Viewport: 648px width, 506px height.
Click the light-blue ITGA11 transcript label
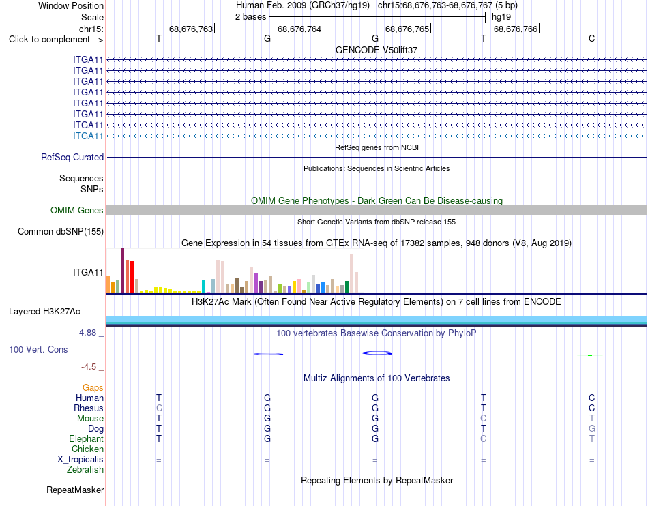pyautogui.click(x=87, y=136)
